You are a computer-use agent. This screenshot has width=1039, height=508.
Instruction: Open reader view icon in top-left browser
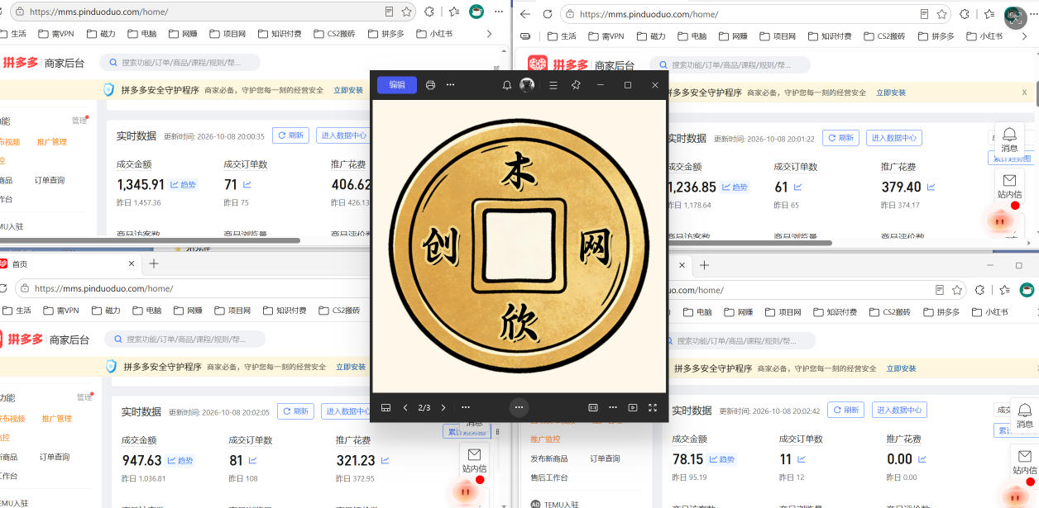[389, 12]
